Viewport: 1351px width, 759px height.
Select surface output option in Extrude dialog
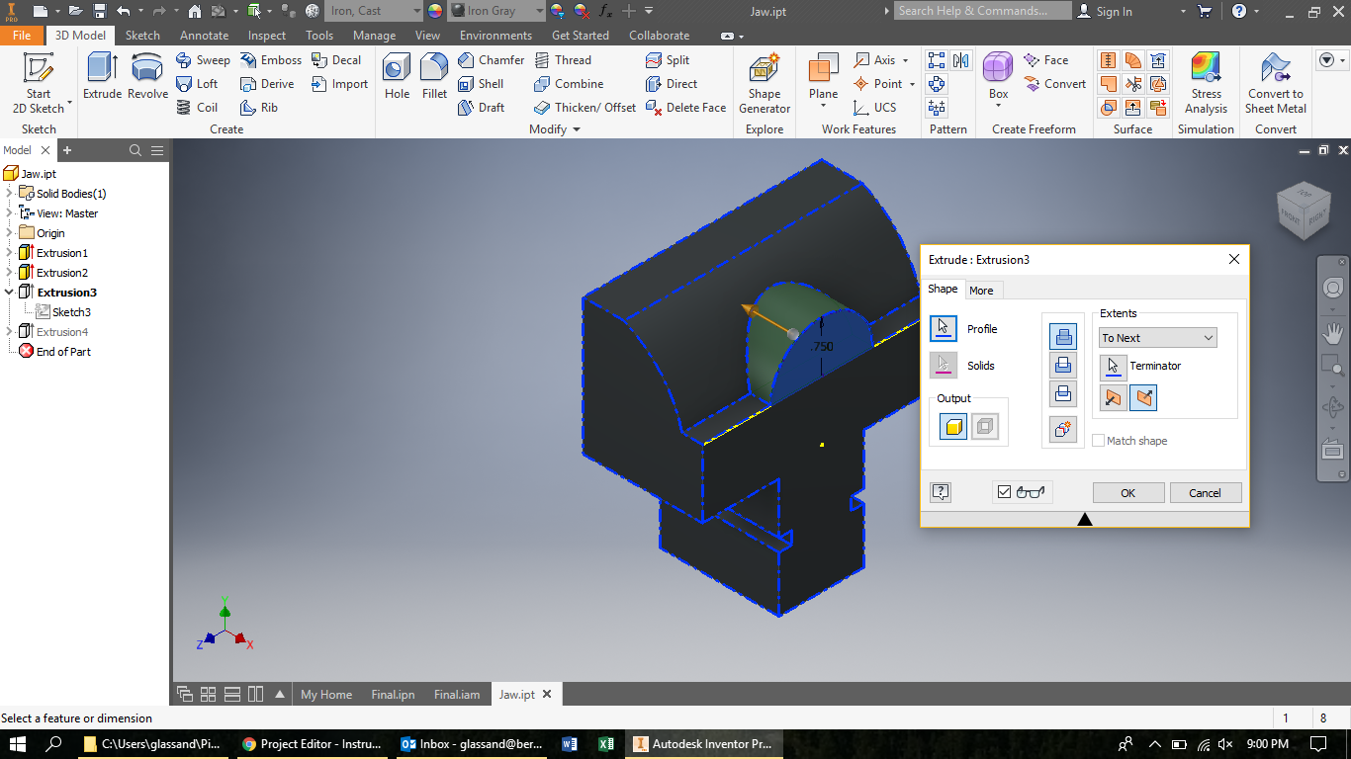pos(985,427)
